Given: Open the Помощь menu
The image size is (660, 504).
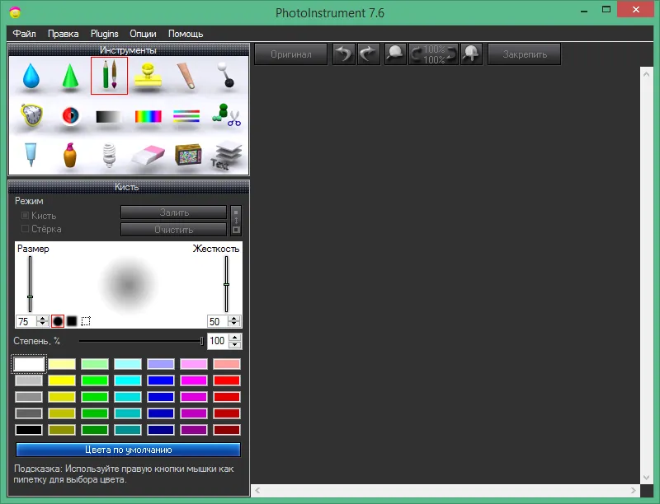Looking at the screenshot, I should coord(186,34).
